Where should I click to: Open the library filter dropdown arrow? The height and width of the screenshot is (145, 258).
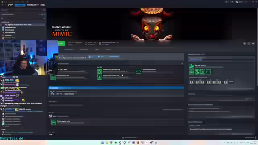click(44, 18)
